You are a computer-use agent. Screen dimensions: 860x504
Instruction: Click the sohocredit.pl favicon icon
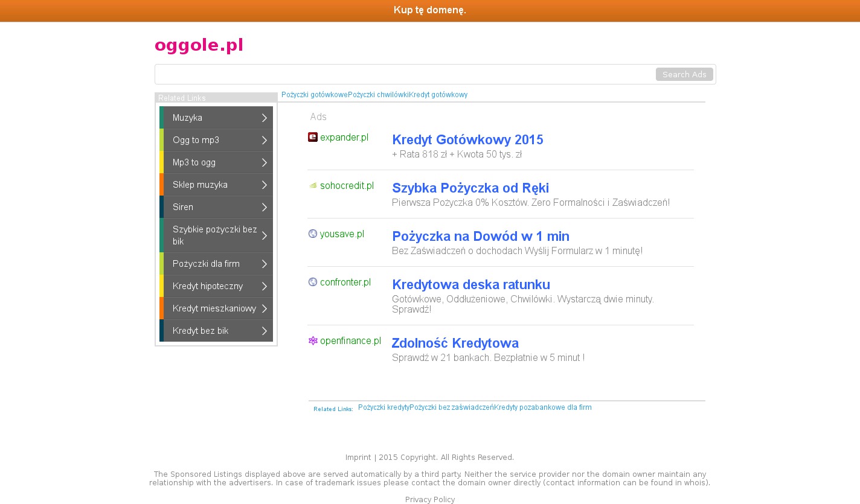click(313, 186)
